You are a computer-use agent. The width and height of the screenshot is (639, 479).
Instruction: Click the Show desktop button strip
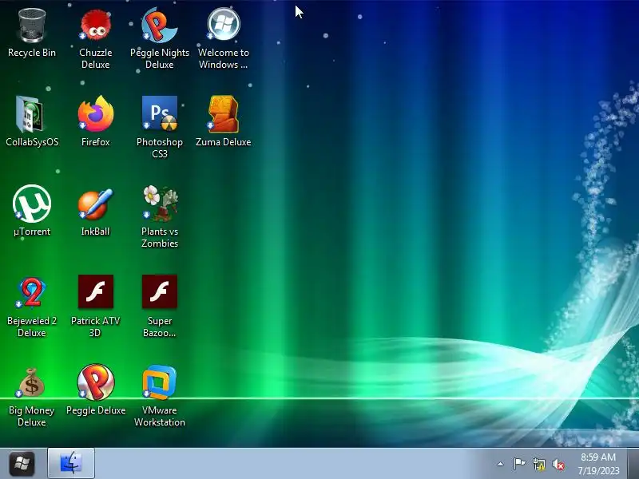(x=633, y=464)
